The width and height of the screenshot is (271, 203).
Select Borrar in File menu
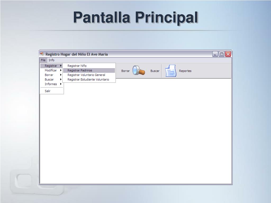(52, 75)
